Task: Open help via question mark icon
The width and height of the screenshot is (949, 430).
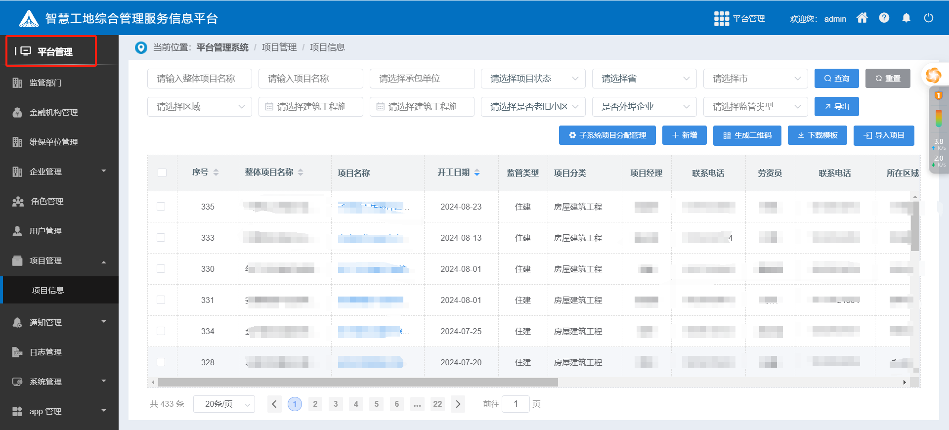Action: (884, 18)
